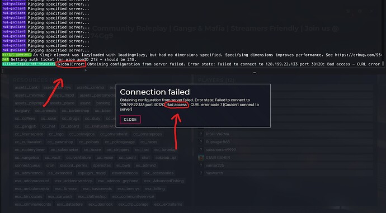Select the assets_bank resource tag
The height and width of the screenshot is (213, 386).
pyautogui.click(x=26, y=87)
